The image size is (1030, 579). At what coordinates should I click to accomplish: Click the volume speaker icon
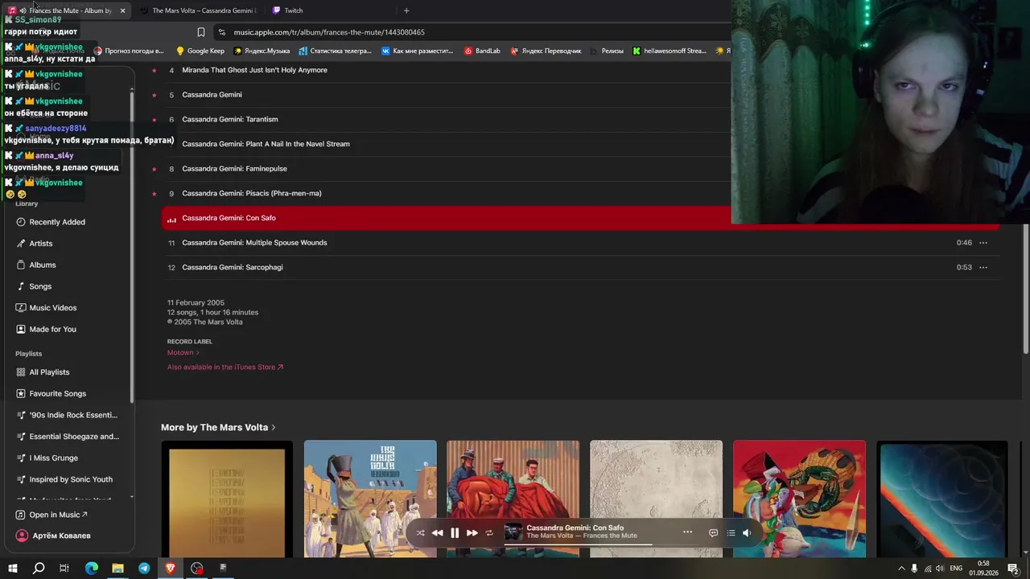coord(747,532)
